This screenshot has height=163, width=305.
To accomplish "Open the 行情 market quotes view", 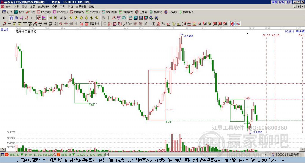I will click(7, 12).
